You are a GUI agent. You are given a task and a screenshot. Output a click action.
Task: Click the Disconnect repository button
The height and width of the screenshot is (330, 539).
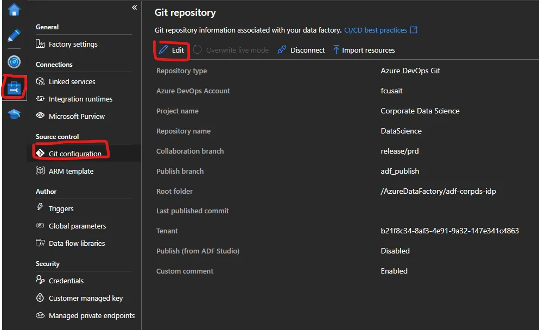[301, 50]
